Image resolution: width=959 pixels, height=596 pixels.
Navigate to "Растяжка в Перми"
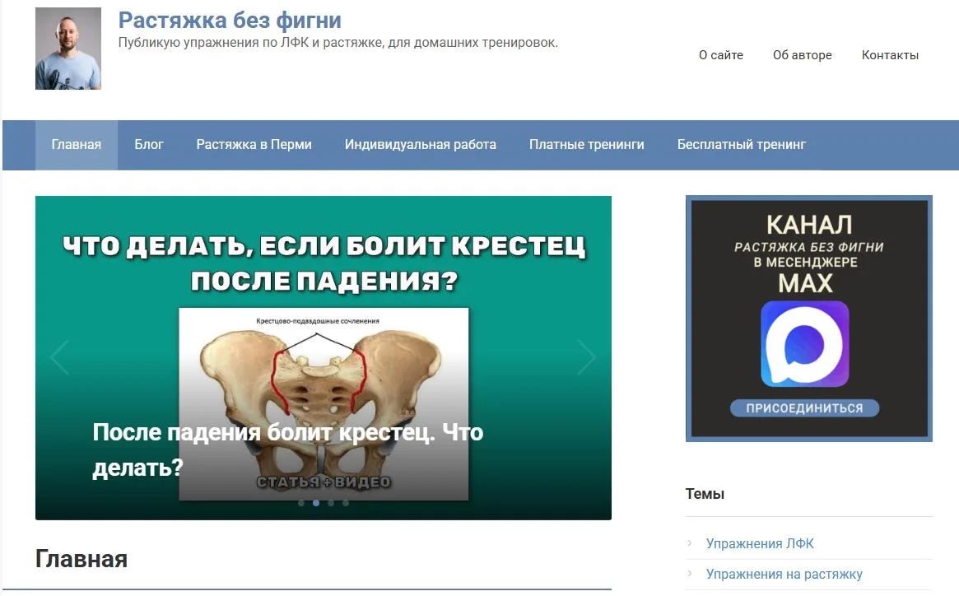(254, 145)
